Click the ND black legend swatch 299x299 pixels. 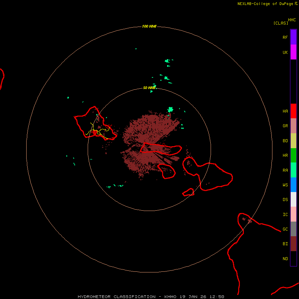tap(293, 258)
